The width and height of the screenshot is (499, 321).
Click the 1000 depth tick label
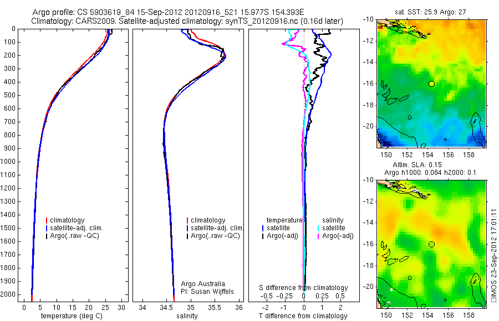click(8, 162)
